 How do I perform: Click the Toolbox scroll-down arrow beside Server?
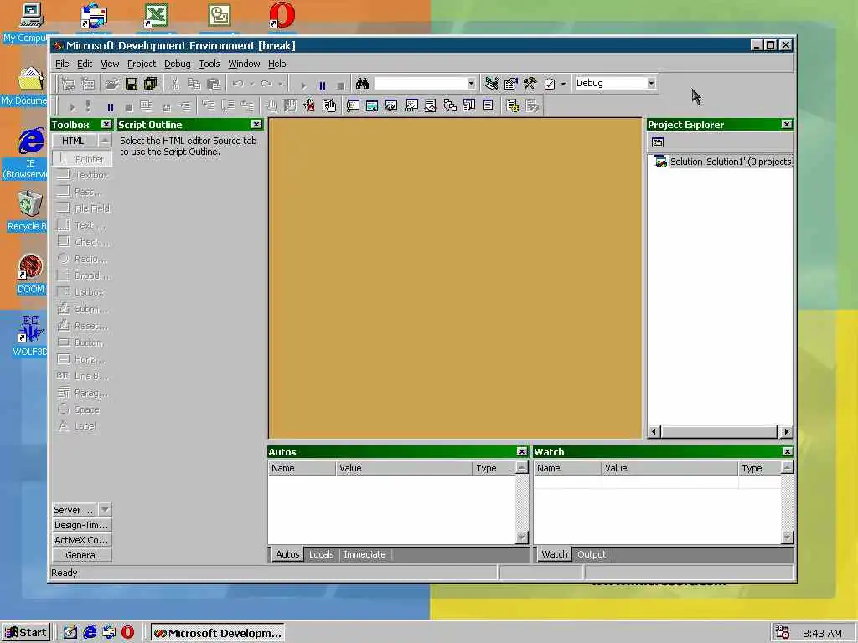tap(105, 510)
